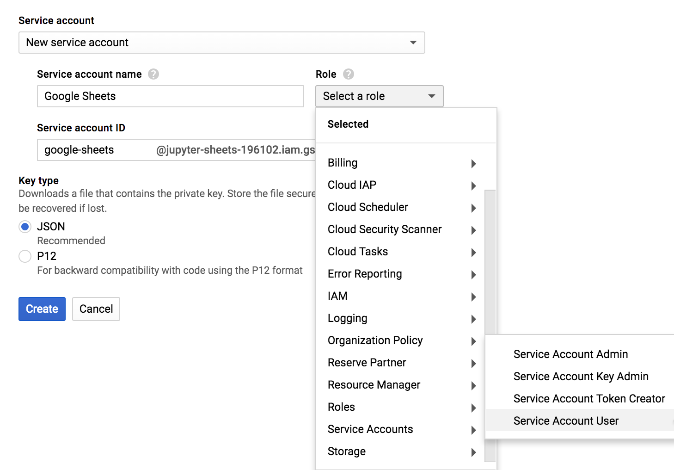The height and width of the screenshot is (470, 674).
Task: Expand the Reserve Partner category
Action: [x=400, y=363]
